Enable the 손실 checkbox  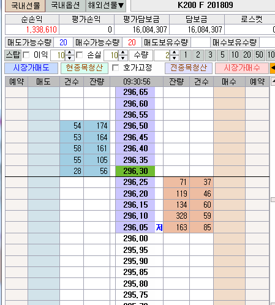tap(80, 55)
